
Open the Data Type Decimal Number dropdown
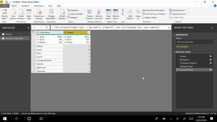[x=154, y=10]
